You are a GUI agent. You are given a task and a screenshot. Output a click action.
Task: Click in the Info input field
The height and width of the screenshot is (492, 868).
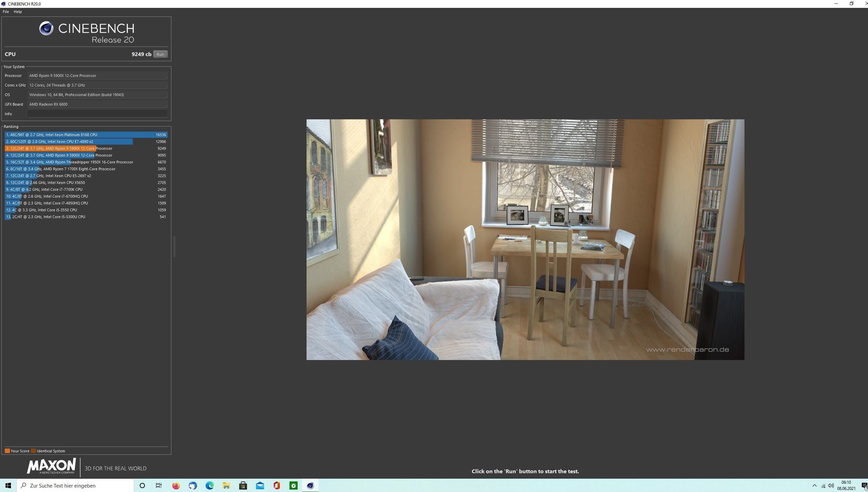(x=98, y=114)
